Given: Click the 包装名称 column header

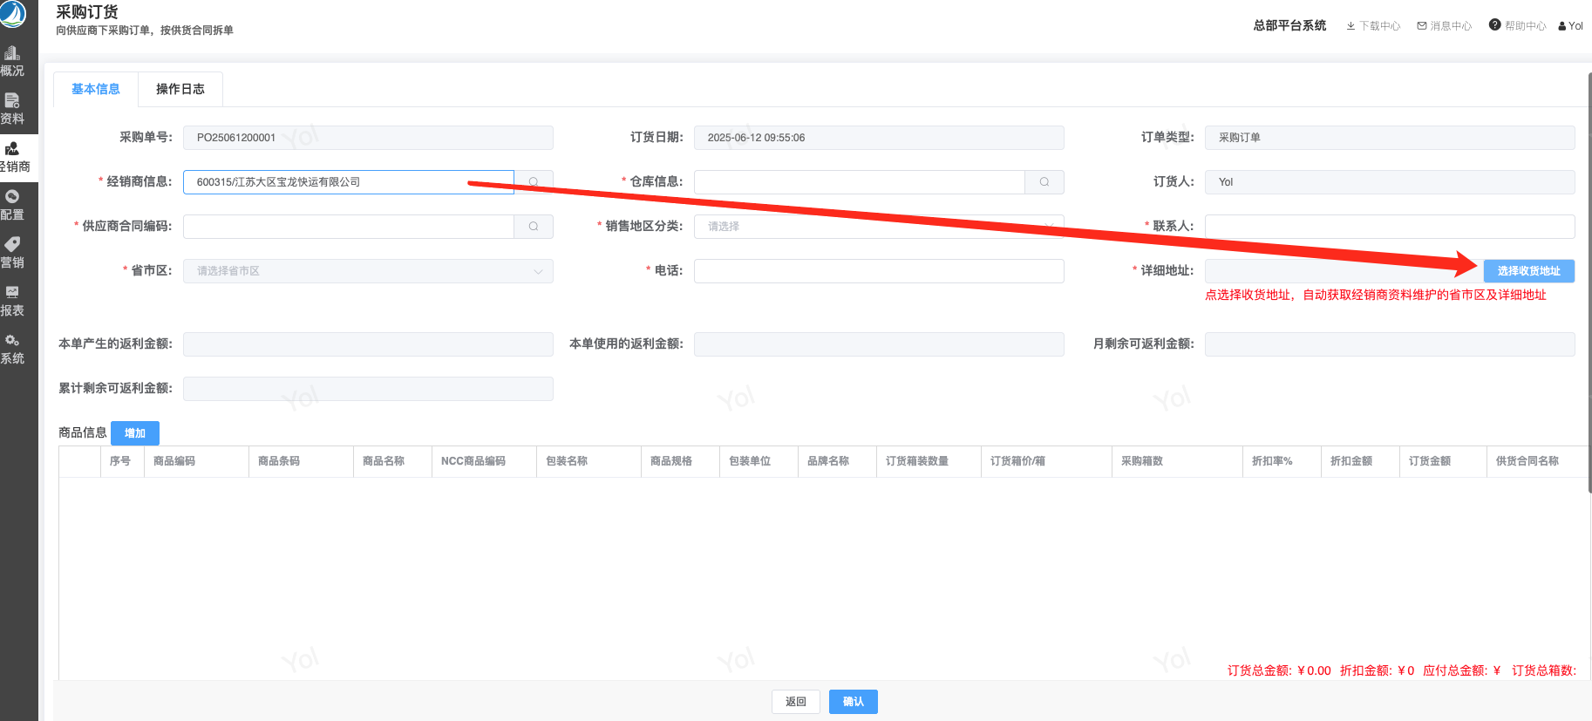Looking at the screenshot, I should coord(588,461).
